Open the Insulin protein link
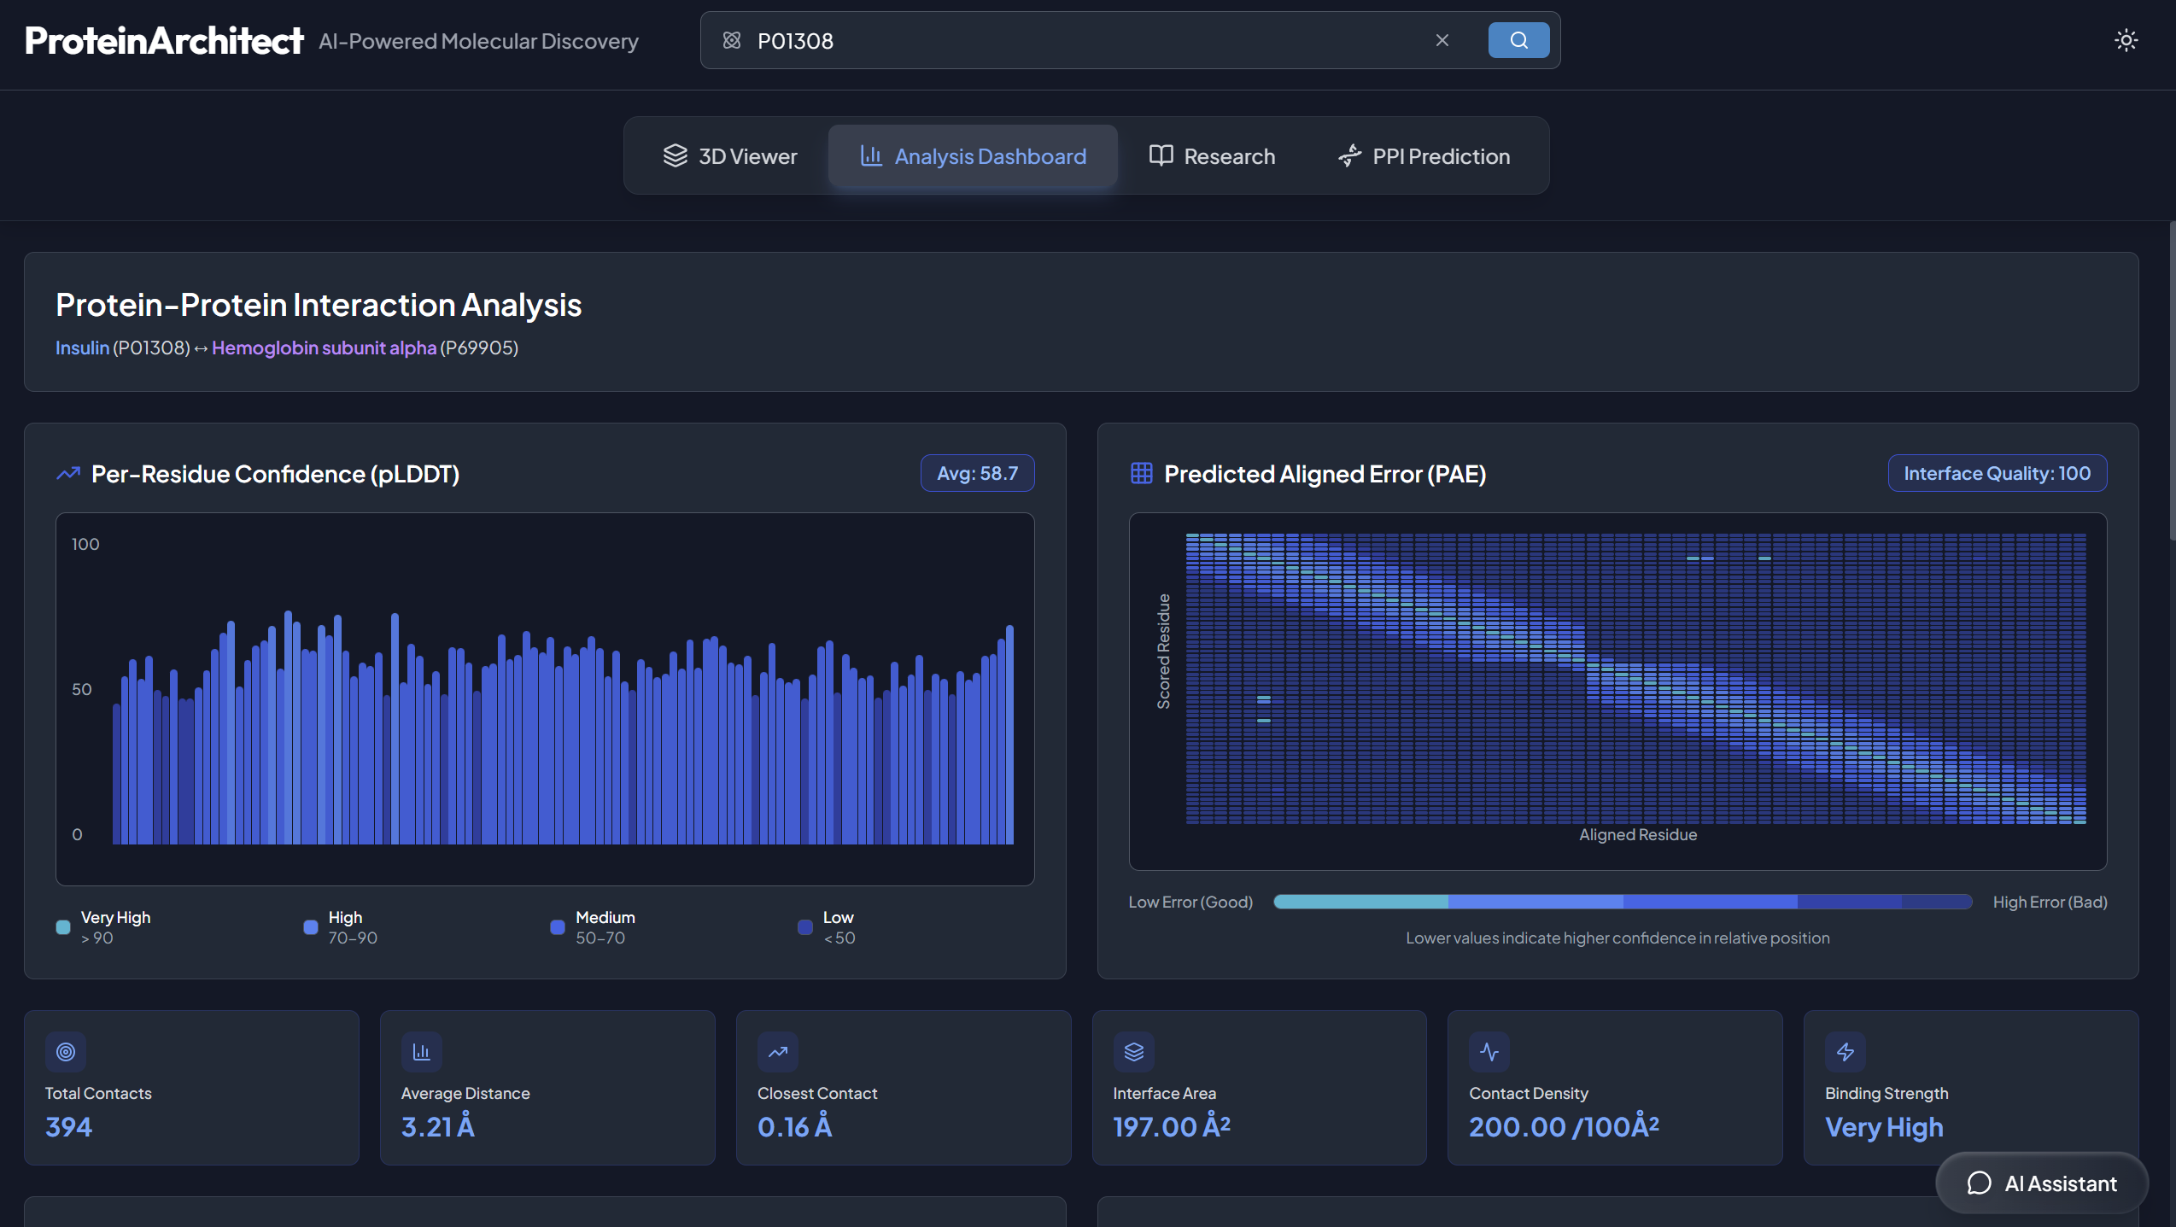The height and width of the screenshot is (1227, 2176). [x=82, y=348]
